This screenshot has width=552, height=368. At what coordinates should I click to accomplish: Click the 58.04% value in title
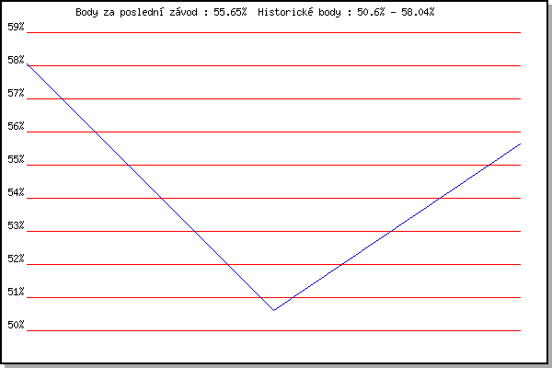[x=418, y=12]
